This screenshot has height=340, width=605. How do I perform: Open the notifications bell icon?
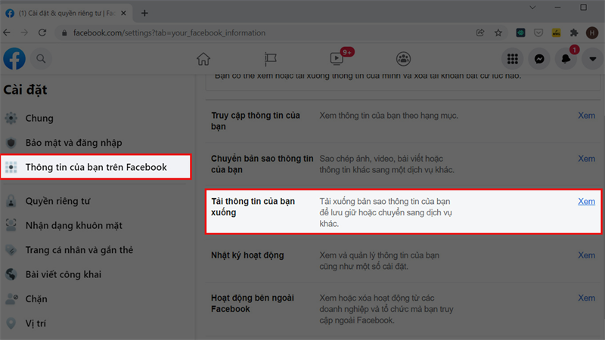coord(566,59)
